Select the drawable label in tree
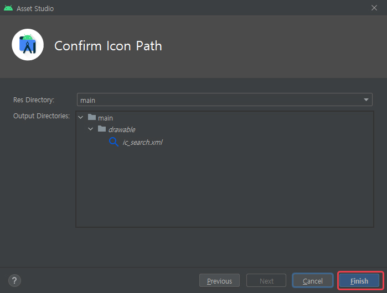Image resolution: width=387 pixels, height=293 pixels. (x=122, y=129)
